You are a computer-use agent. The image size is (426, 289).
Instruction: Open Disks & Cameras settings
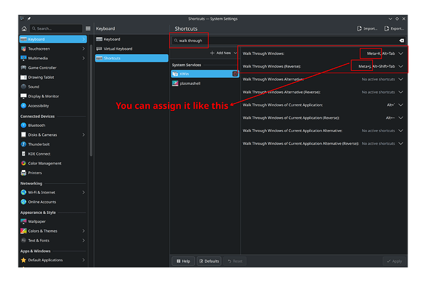53,135
